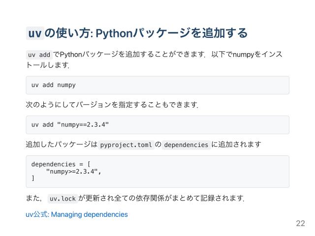Click the text "トールします" on the second line
The image size is (315, 236).
pos(47,64)
